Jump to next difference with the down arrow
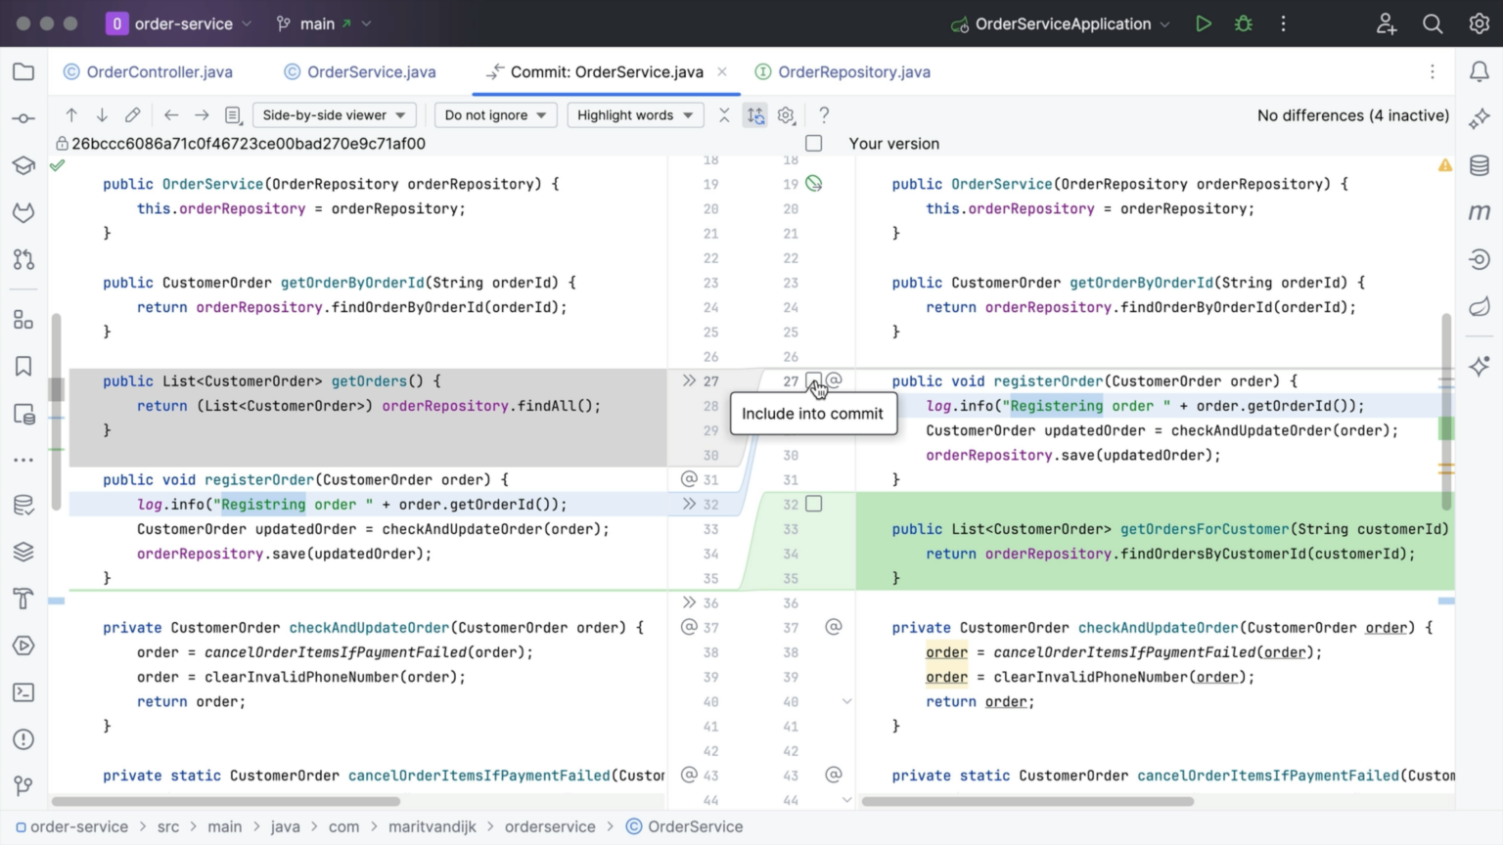This screenshot has width=1503, height=845. tap(102, 114)
